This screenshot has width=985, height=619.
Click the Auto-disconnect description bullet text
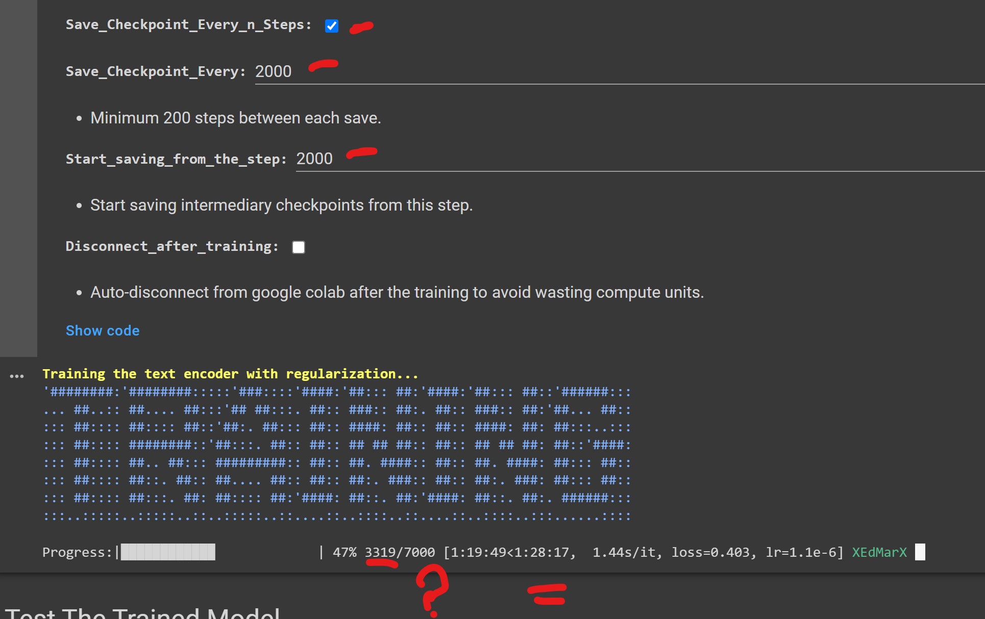397,292
